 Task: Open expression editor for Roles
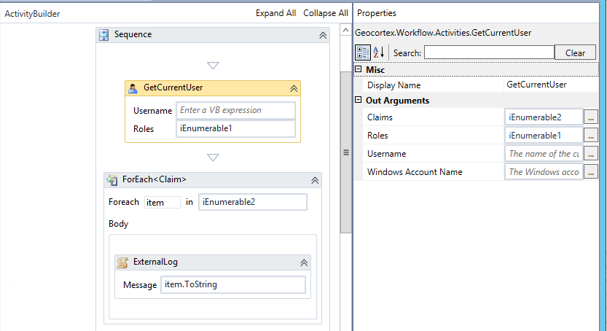tap(591, 135)
